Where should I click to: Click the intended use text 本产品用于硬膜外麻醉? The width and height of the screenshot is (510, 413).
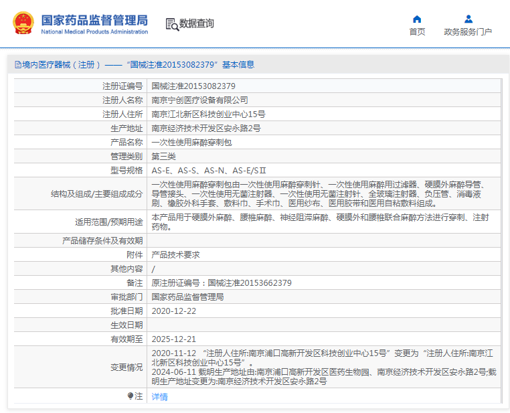click(320, 222)
